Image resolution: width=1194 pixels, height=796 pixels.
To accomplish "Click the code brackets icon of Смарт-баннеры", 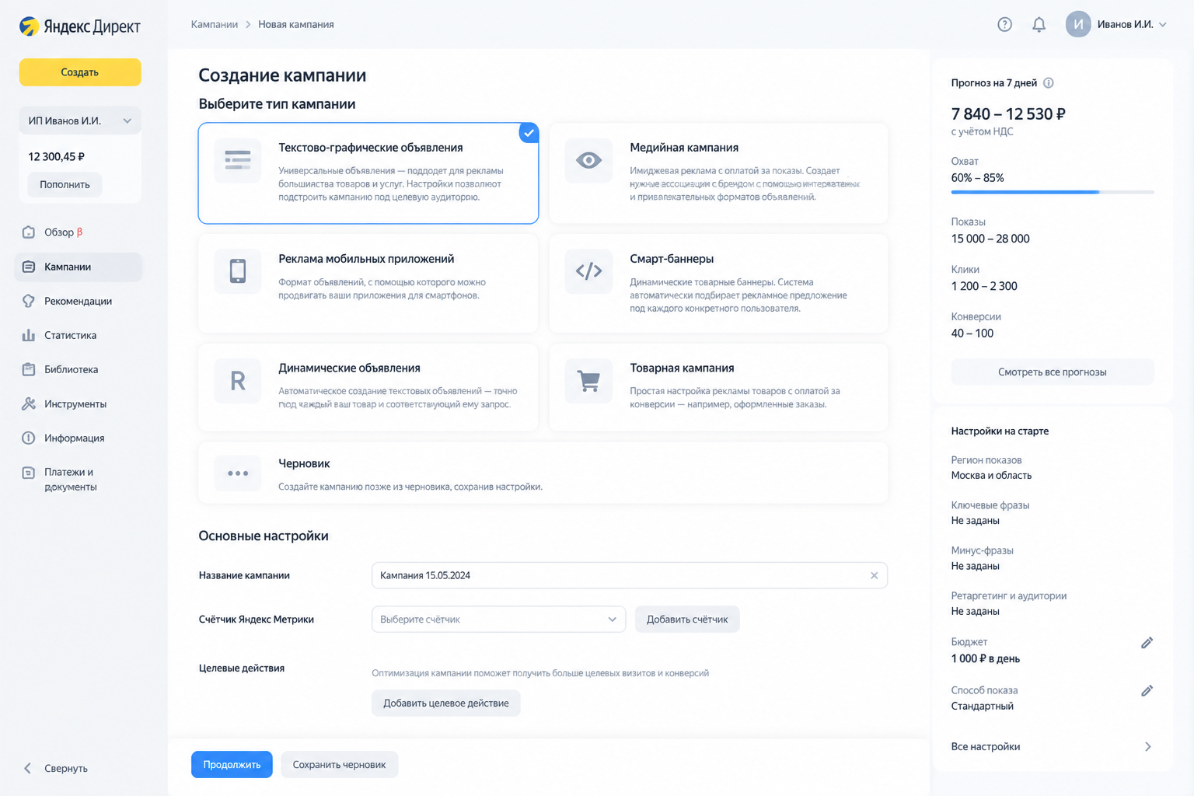I will pyautogui.click(x=588, y=271).
